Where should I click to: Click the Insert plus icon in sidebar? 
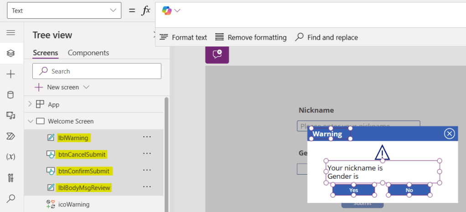pyautogui.click(x=11, y=74)
